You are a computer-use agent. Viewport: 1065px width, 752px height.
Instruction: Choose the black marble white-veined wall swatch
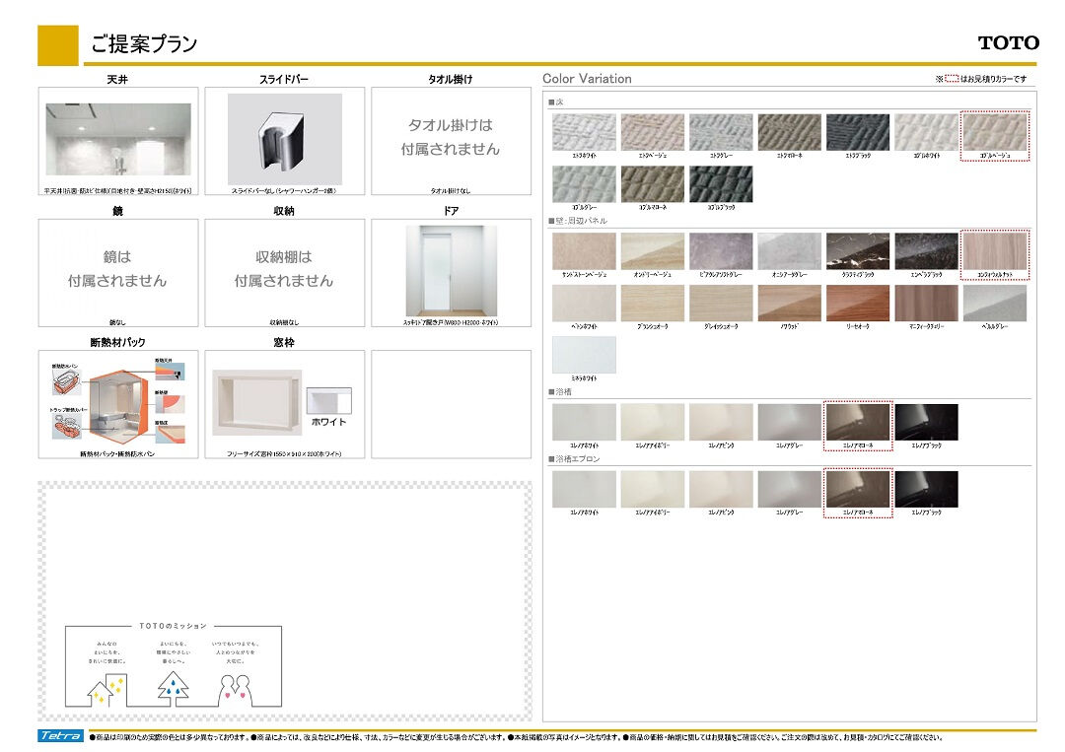(858, 251)
